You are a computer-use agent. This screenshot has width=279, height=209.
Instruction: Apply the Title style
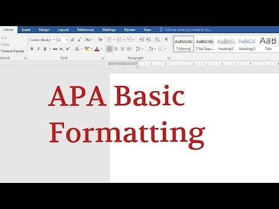point(268,45)
